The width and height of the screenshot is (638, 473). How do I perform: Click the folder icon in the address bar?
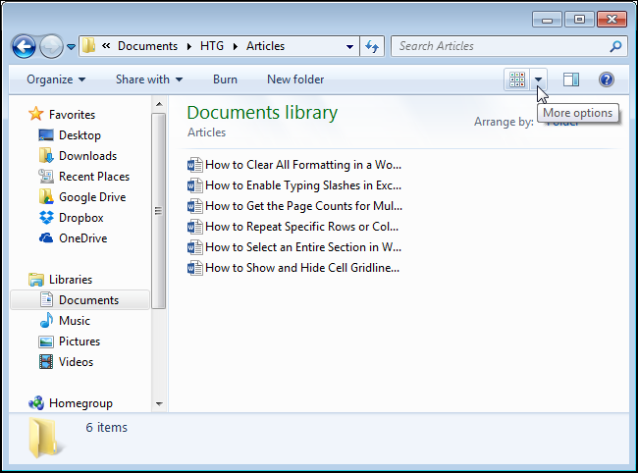88,46
